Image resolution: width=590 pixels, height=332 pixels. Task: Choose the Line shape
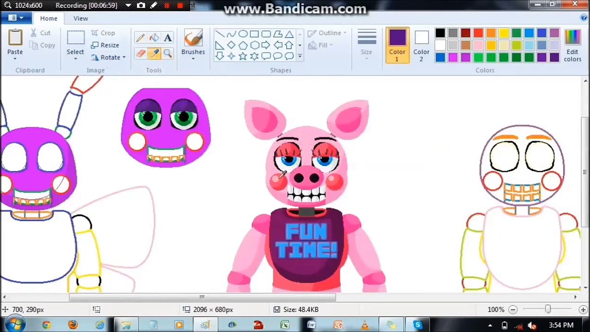pos(219,34)
